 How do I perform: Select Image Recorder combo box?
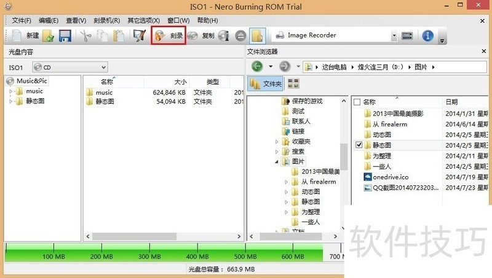(334, 36)
